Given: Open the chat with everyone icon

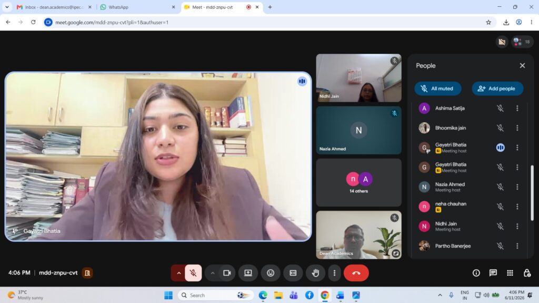Looking at the screenshot, I should coord(493,273).
